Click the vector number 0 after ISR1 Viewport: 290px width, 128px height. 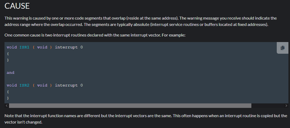pyautogui.click(x=82, y=47)
